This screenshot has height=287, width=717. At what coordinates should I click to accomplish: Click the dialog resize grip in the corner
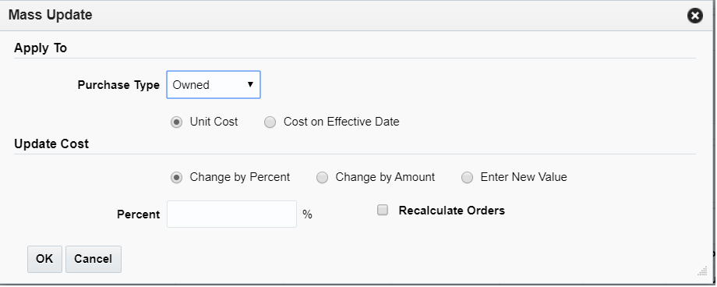tap(702, 271)
